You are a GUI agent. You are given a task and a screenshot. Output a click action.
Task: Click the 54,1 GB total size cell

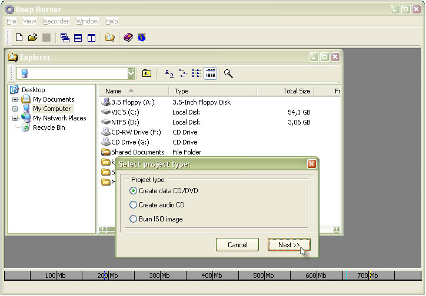tap(299, 112)
